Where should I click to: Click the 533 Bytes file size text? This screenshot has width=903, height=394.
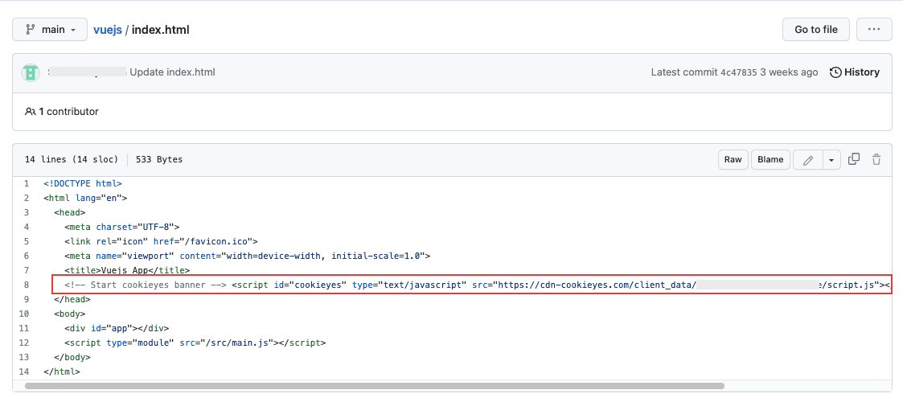pos(159,159)
